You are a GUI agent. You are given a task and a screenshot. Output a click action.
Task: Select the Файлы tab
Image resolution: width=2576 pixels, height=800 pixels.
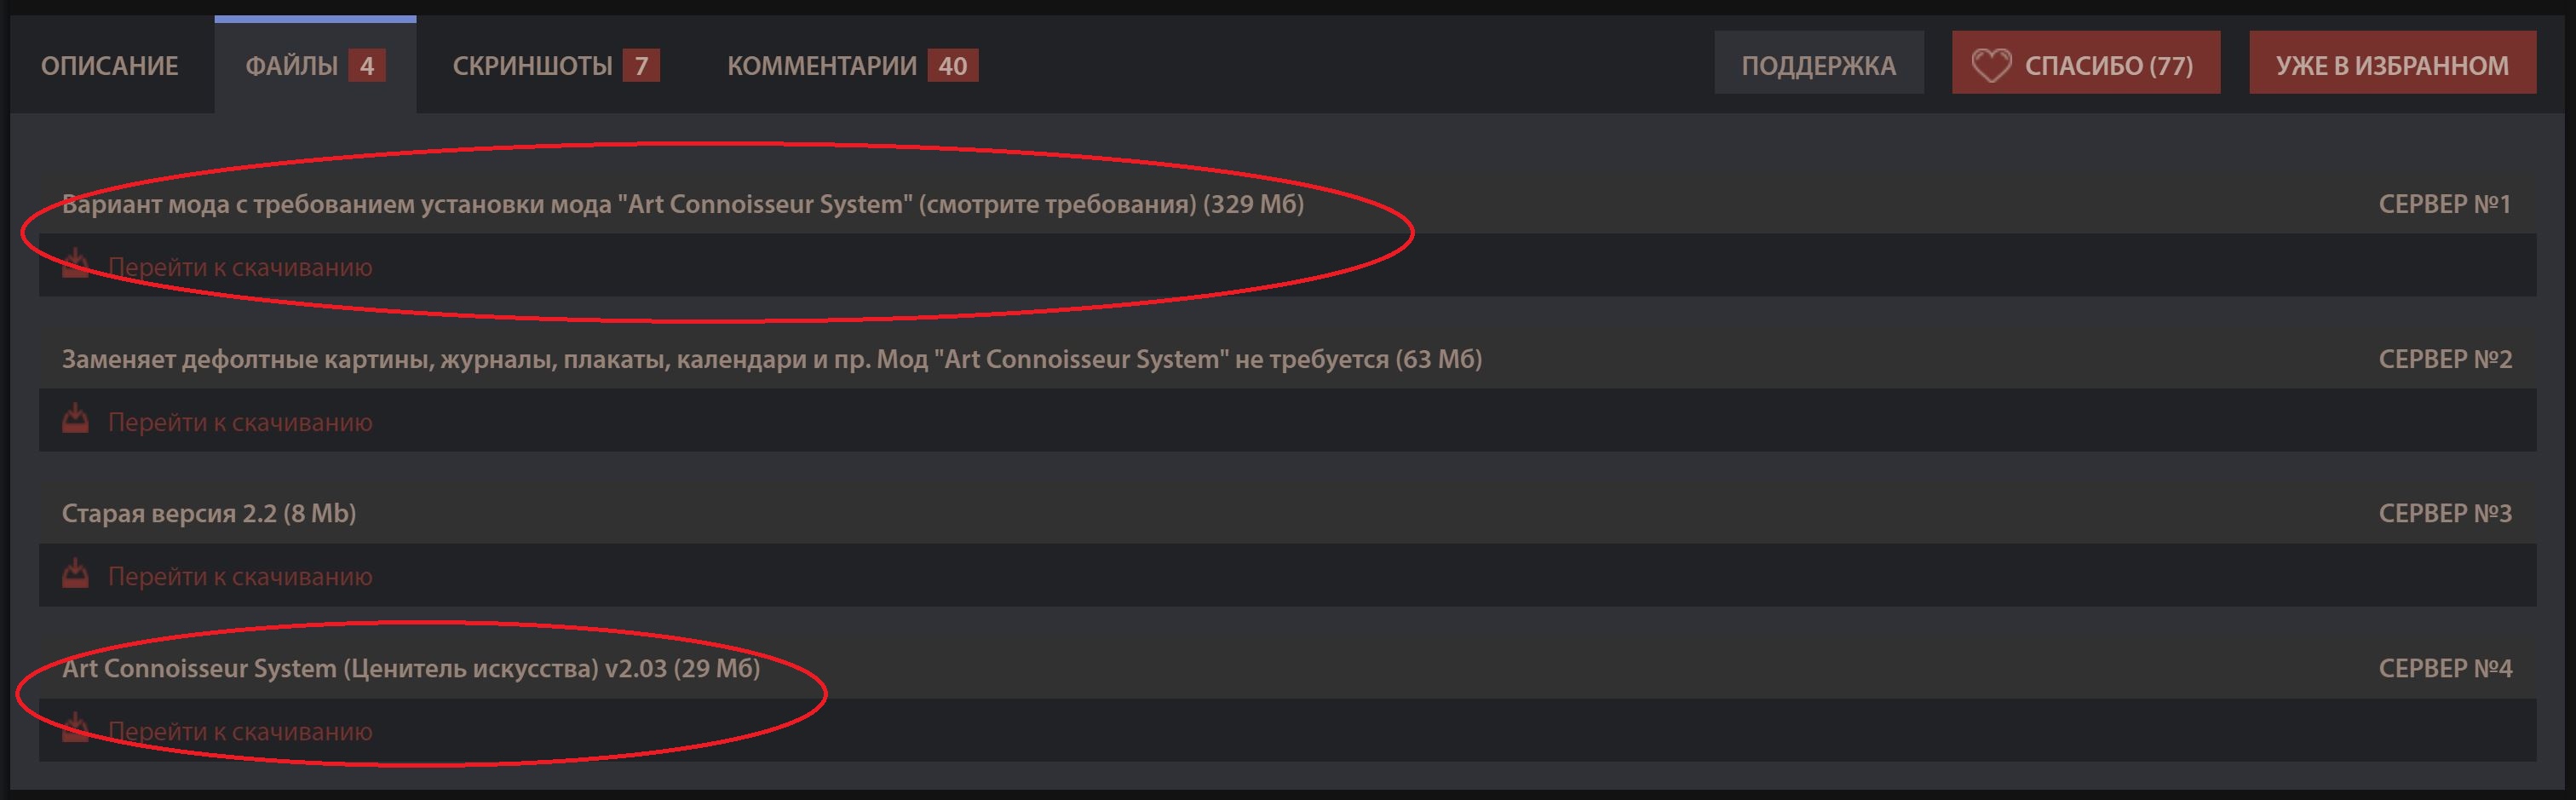292,66
